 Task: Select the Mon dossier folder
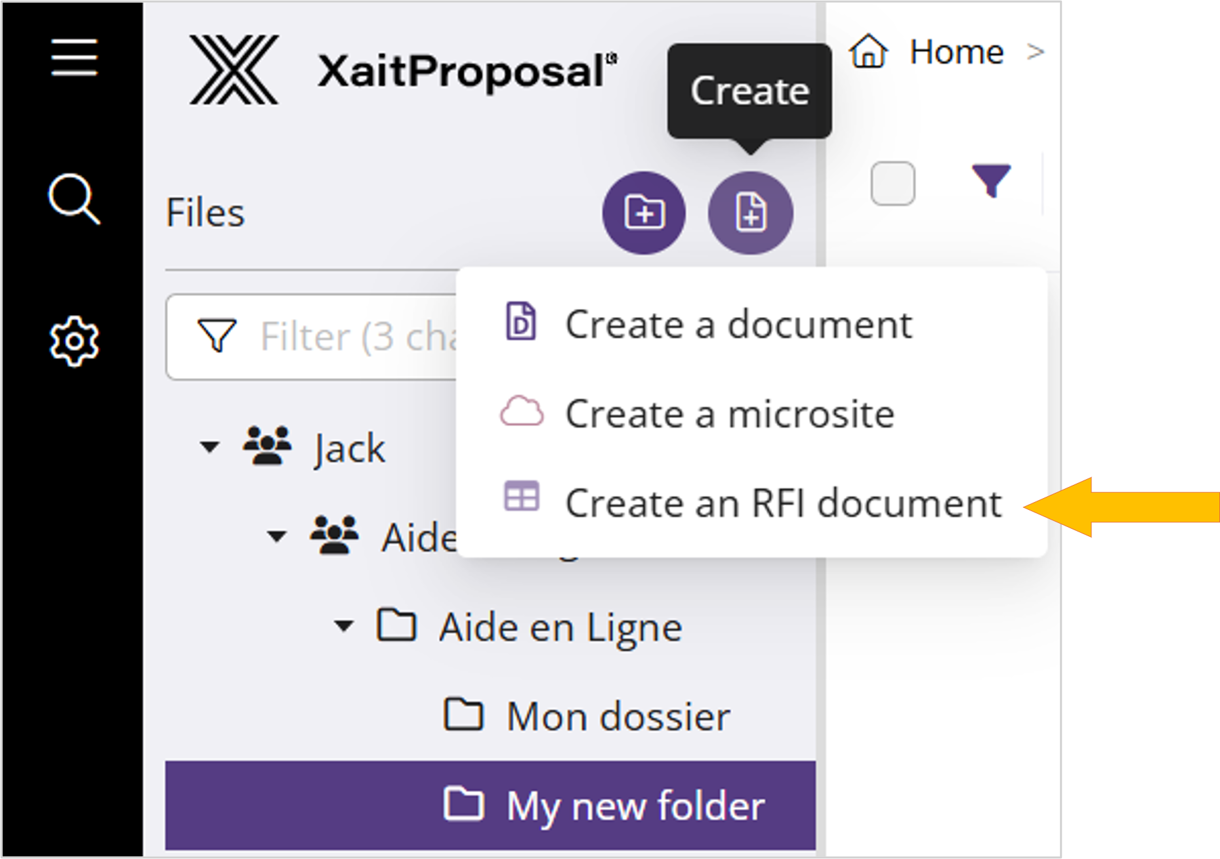(x=615, y=715)
